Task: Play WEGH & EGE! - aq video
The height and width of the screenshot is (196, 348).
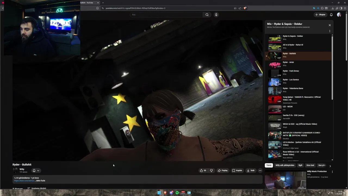Action: coord(298,126)
